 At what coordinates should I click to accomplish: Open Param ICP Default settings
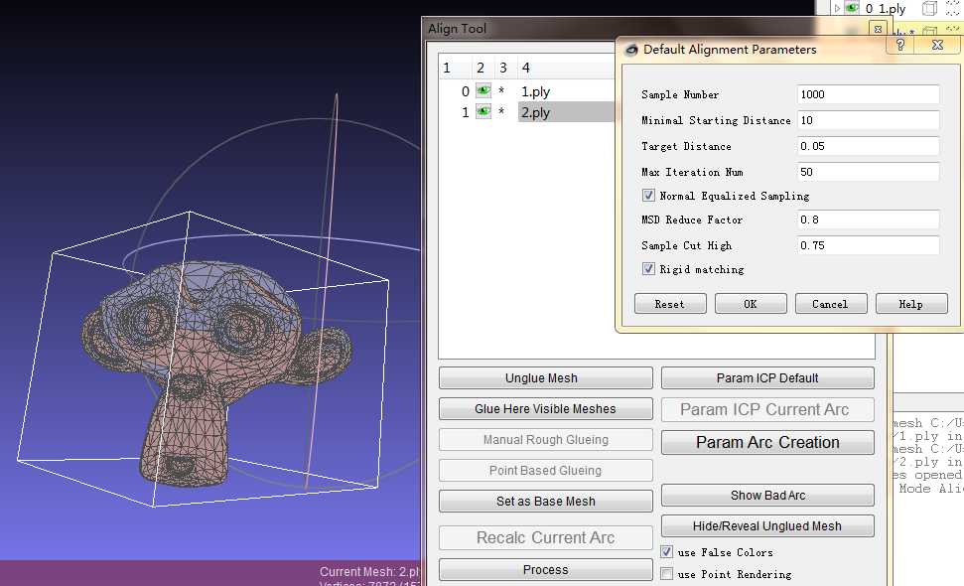767,378
